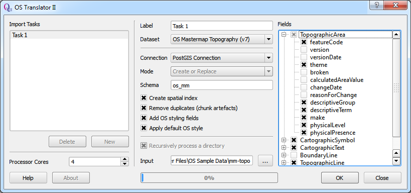
Task: Expand the BoundaryLine tree node
Action: tap(284, 155)
